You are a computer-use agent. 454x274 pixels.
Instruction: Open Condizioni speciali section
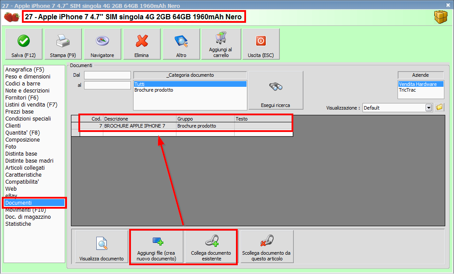[28, 119]
